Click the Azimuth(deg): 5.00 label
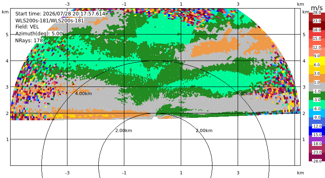 (x=39, y=33)
